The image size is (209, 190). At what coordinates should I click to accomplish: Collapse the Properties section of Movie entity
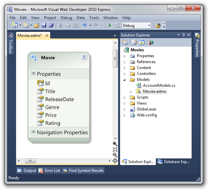(x=33, y=73)
